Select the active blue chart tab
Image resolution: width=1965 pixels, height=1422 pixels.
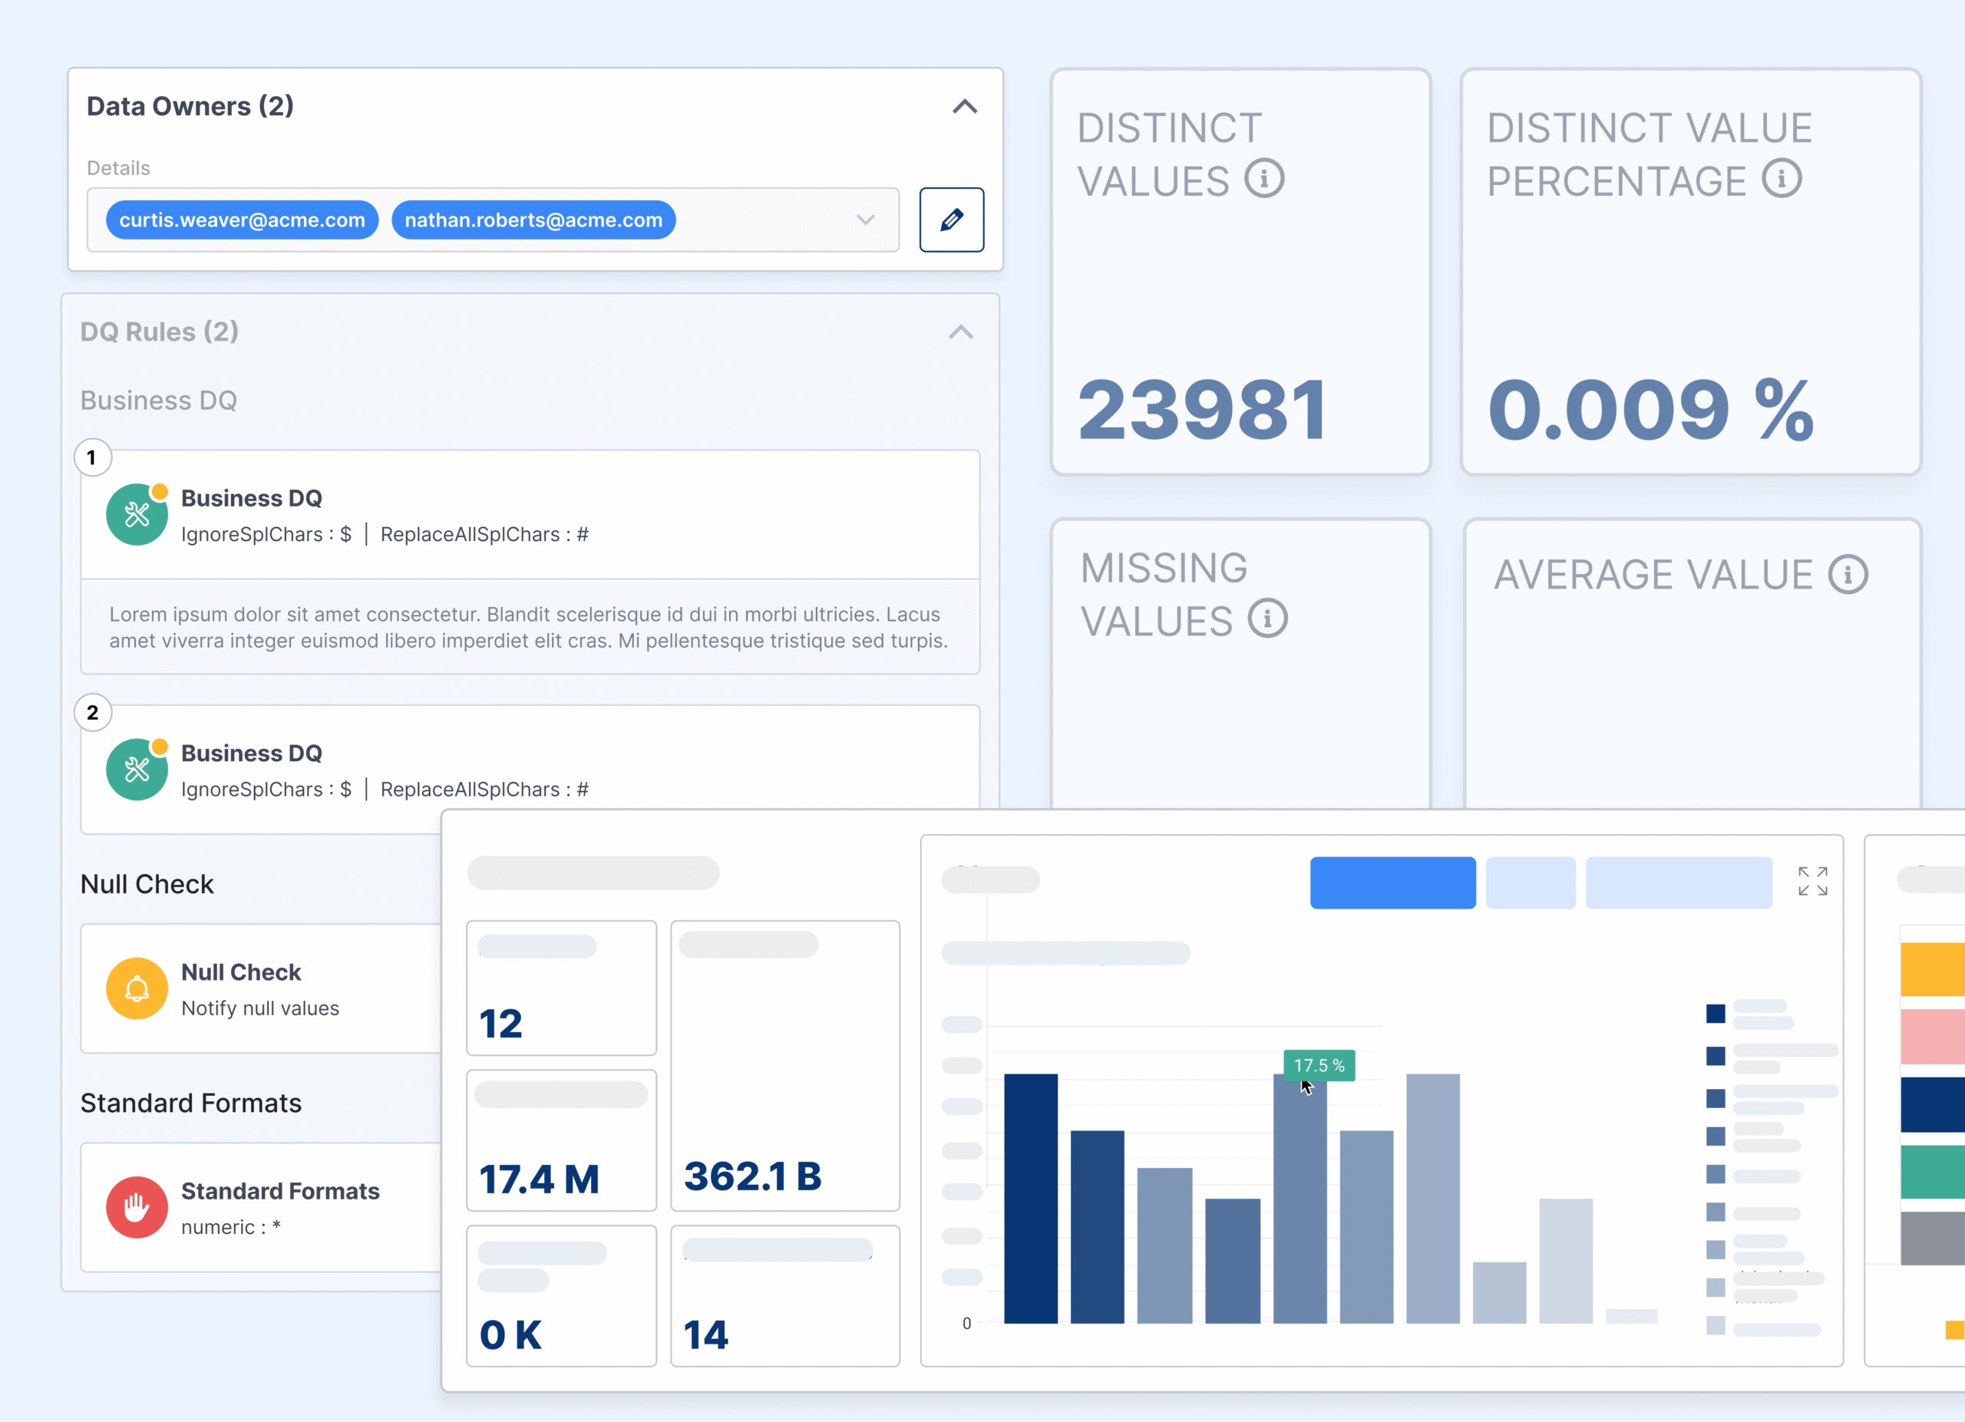(1392, 883)
